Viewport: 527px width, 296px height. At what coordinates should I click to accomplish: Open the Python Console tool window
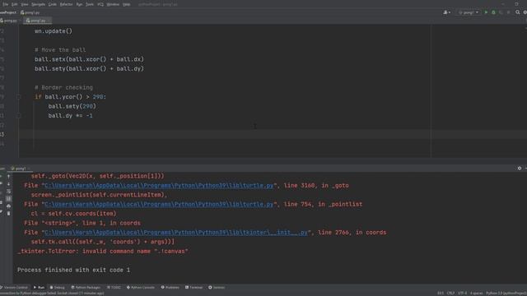[x=141, y=288]
